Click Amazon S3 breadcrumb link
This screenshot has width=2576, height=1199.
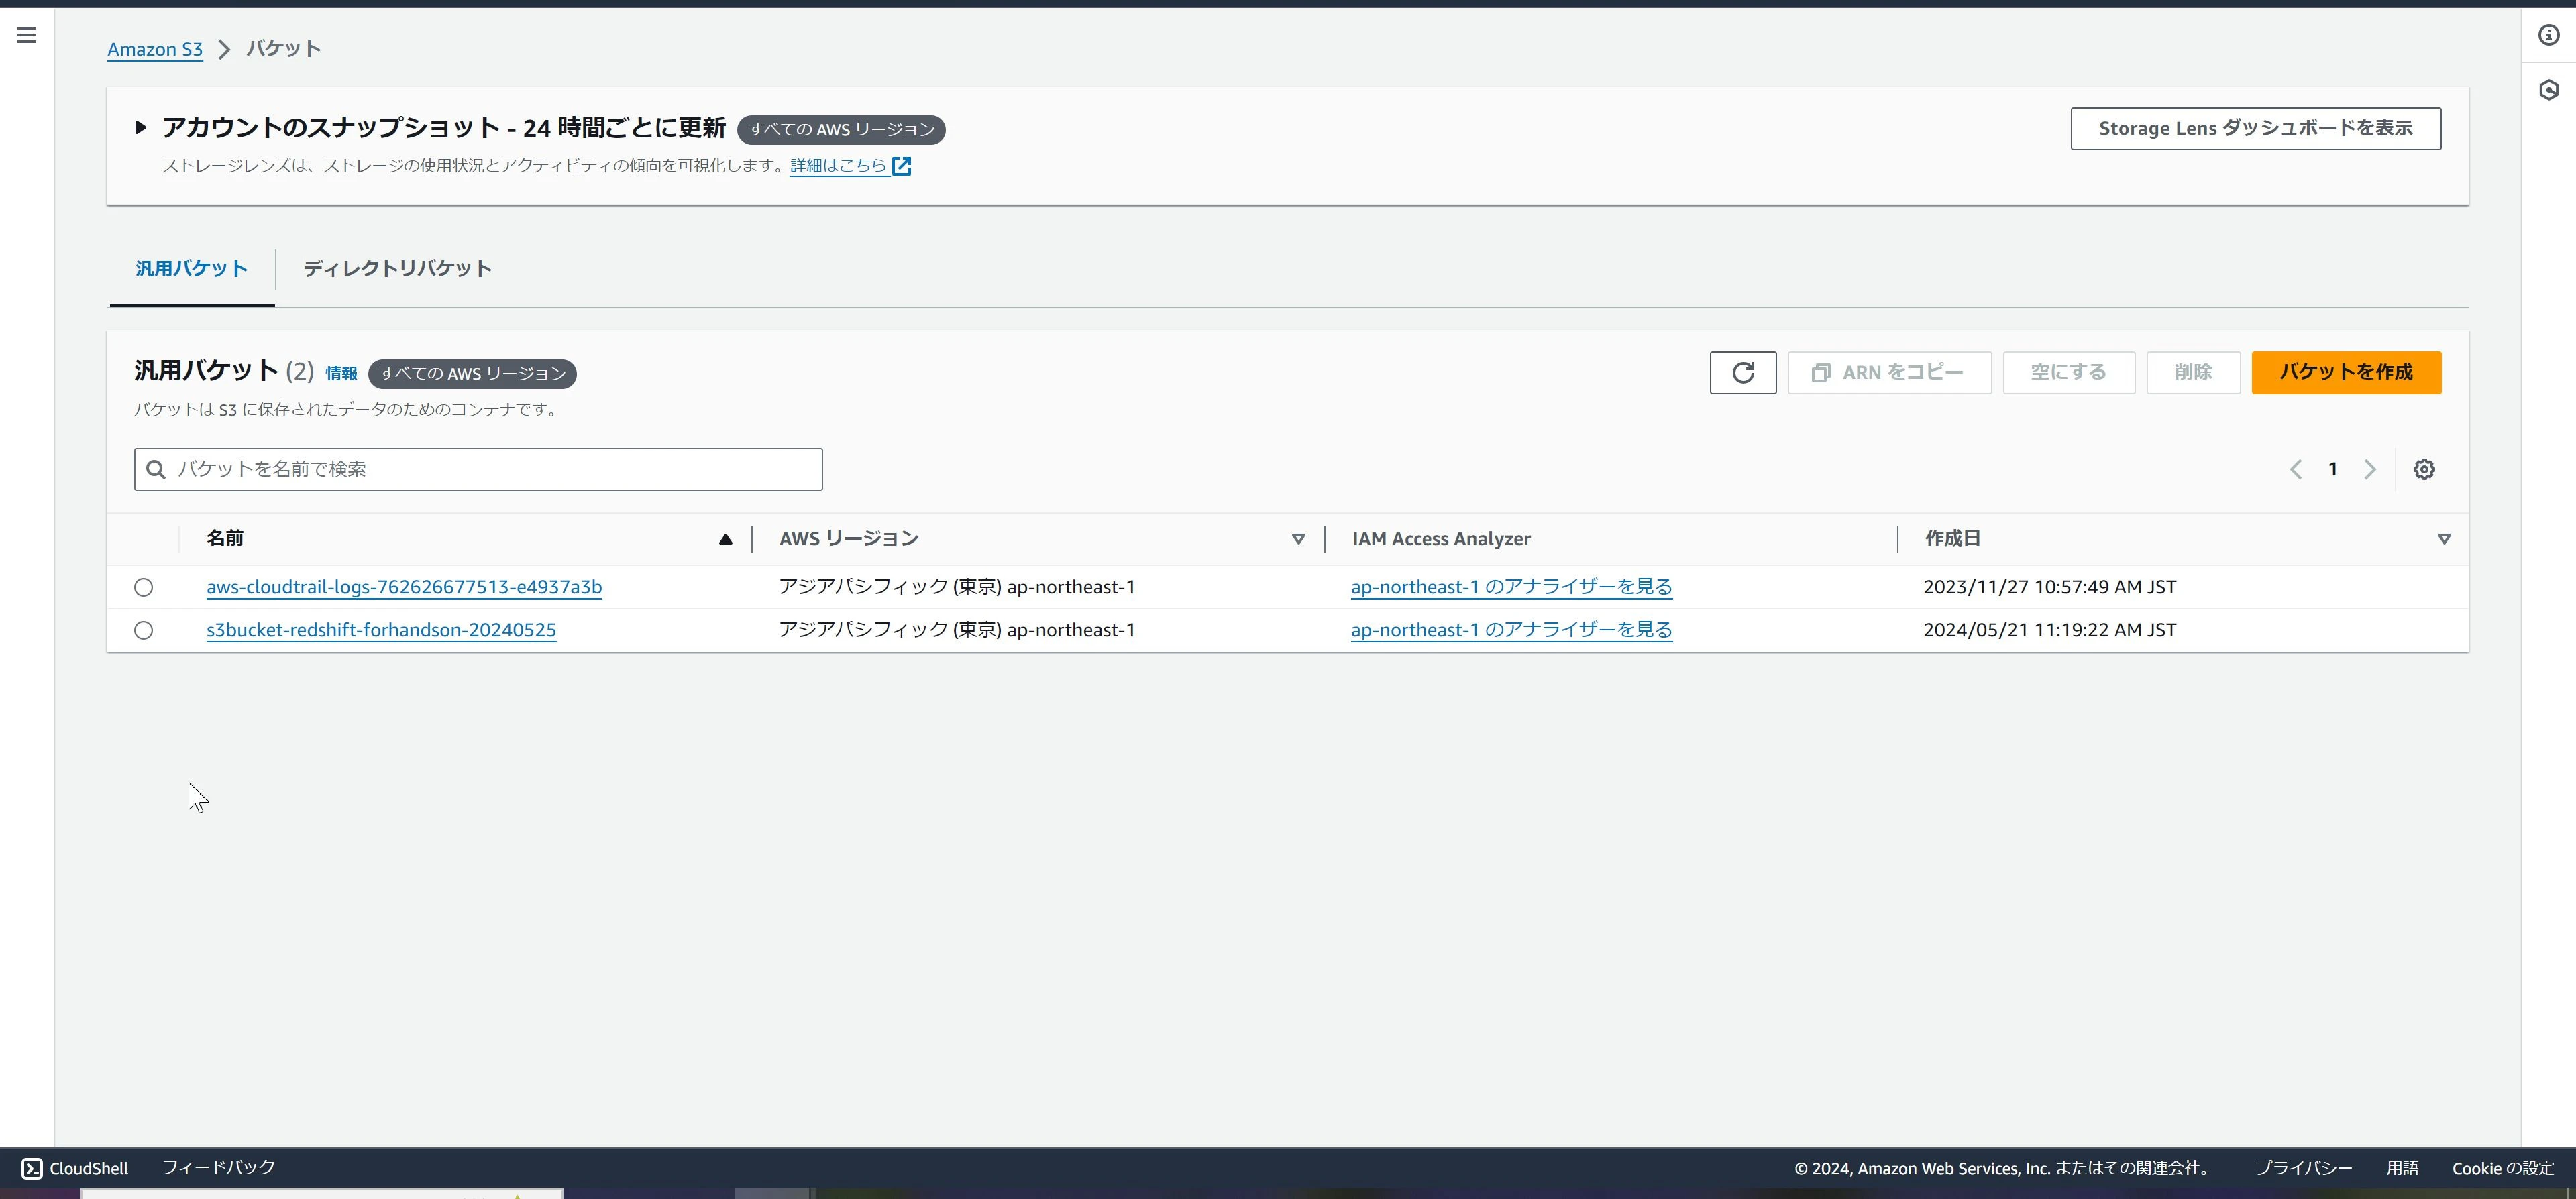(155, 49)
